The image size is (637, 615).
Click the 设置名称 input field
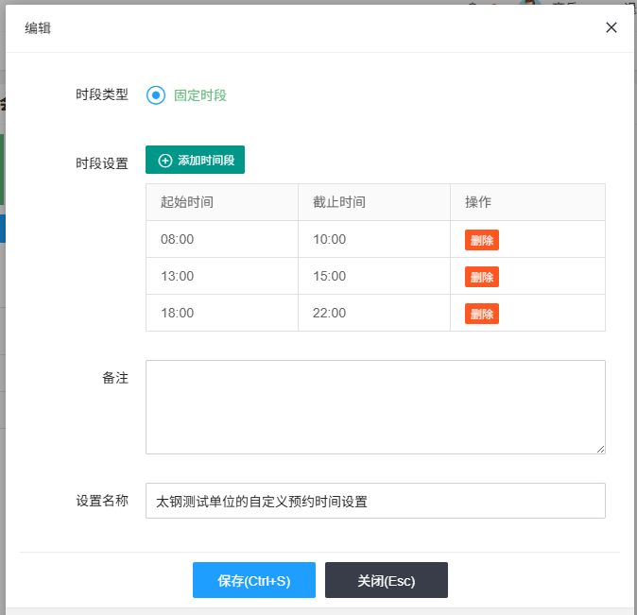pyautogui.click(x=374, y=502)
